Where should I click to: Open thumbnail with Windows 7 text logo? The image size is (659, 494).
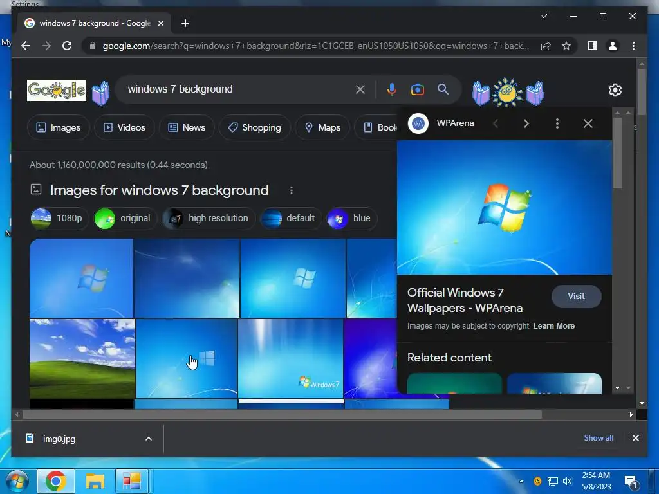[x=290, y=358]
